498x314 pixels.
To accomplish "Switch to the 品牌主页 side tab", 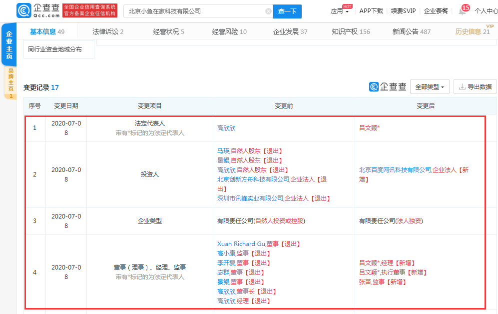I will pos(10,82).
